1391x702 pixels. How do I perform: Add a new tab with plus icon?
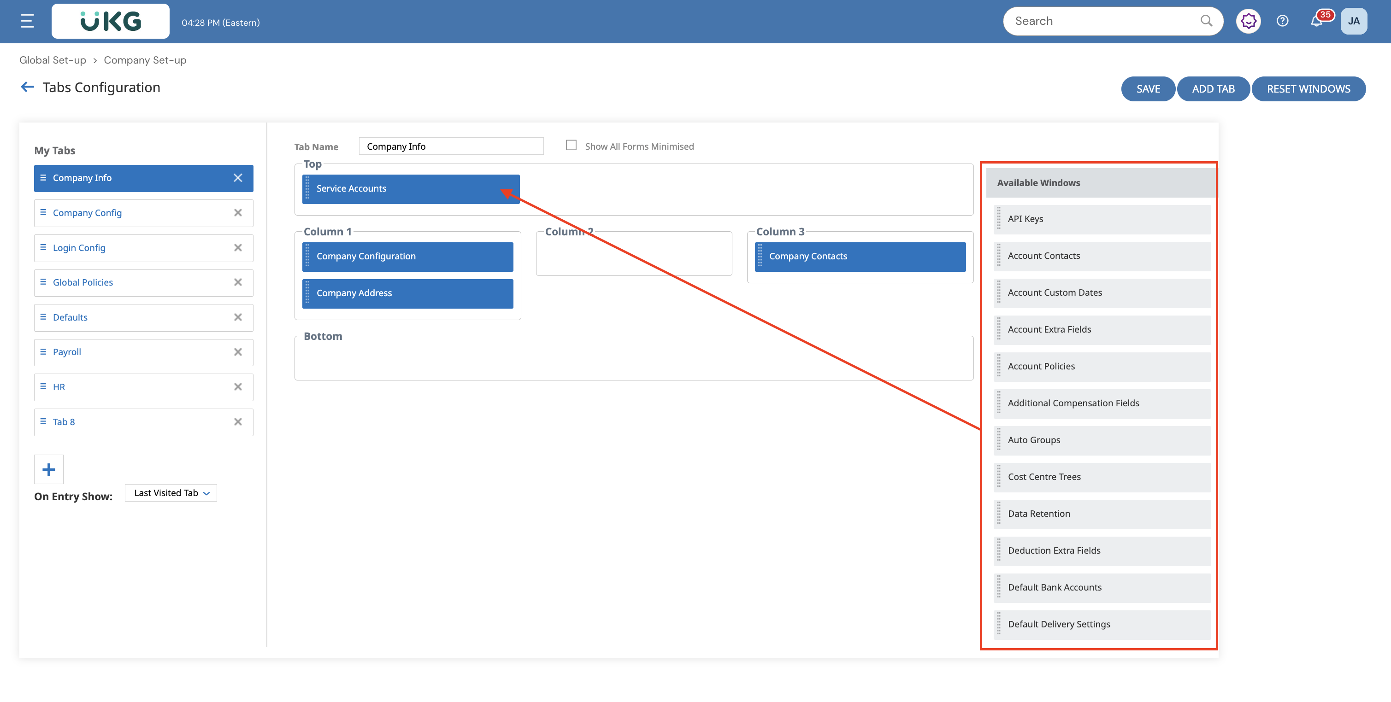tap(48, 469)
